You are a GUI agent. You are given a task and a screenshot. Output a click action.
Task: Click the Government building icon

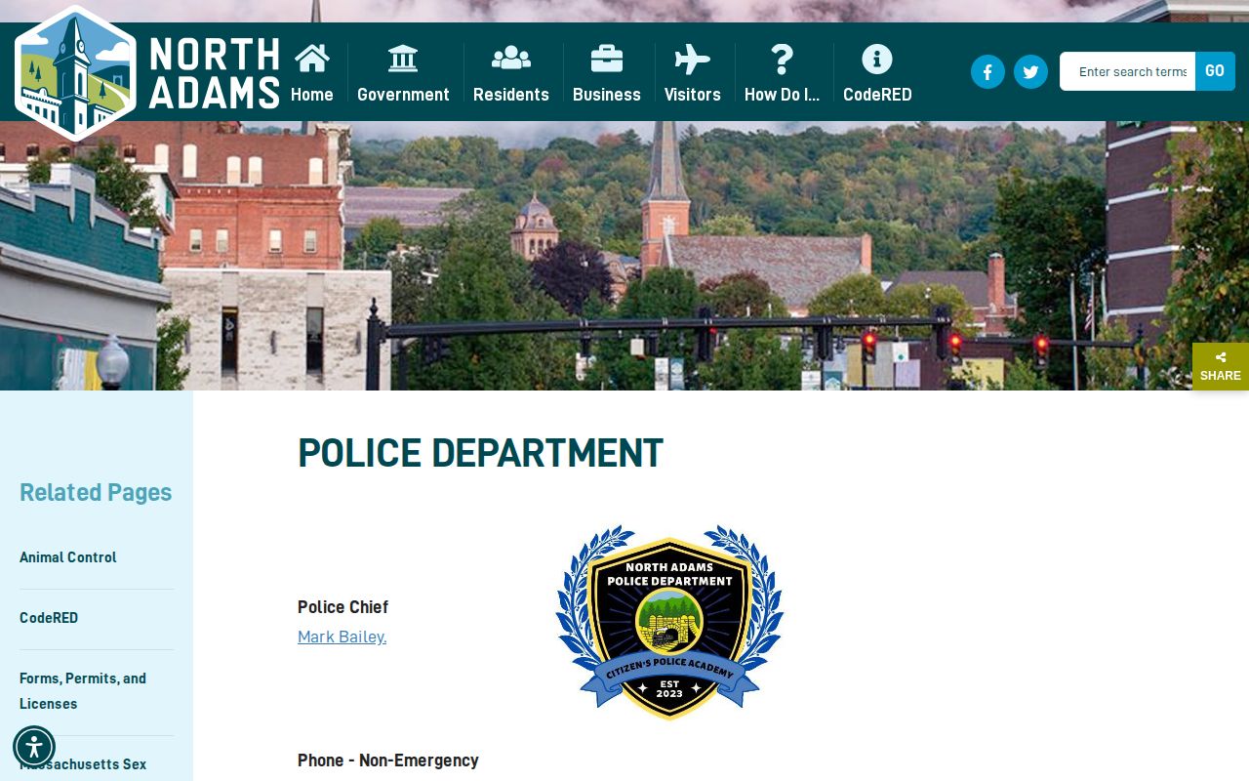[x=403, y=59]
